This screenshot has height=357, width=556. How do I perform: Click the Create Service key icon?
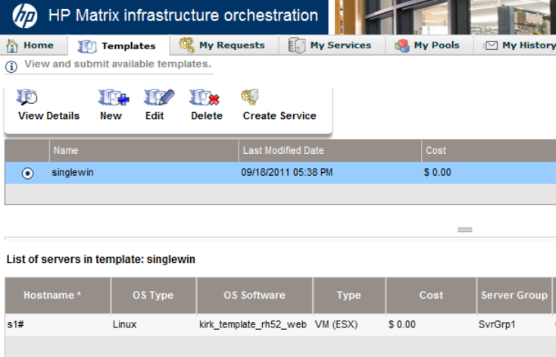pos(250,98)
